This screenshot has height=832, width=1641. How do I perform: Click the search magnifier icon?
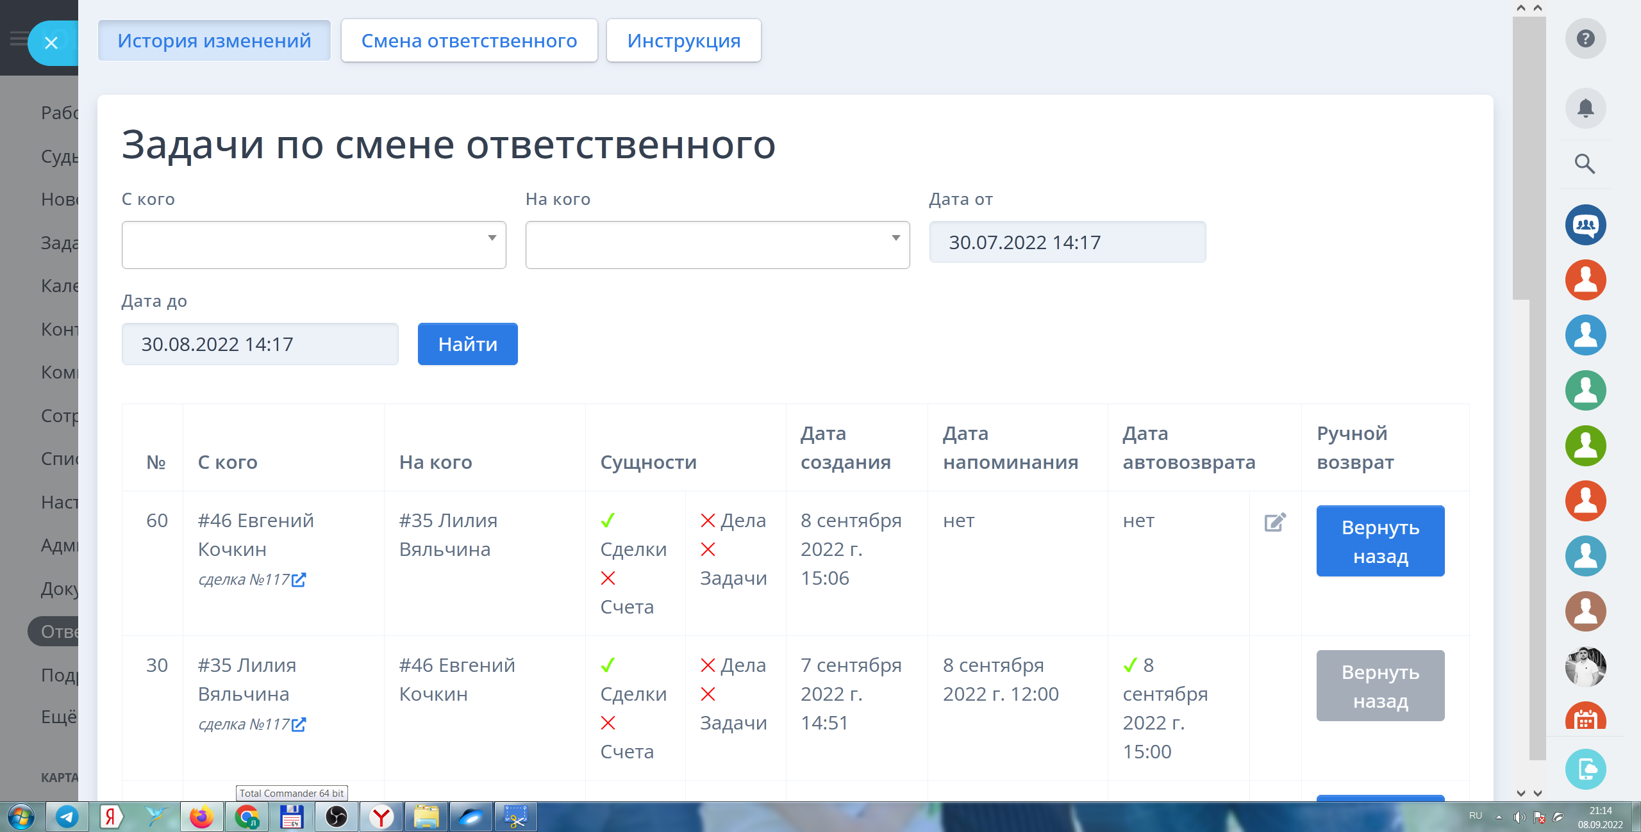(x=1585, y=164)
